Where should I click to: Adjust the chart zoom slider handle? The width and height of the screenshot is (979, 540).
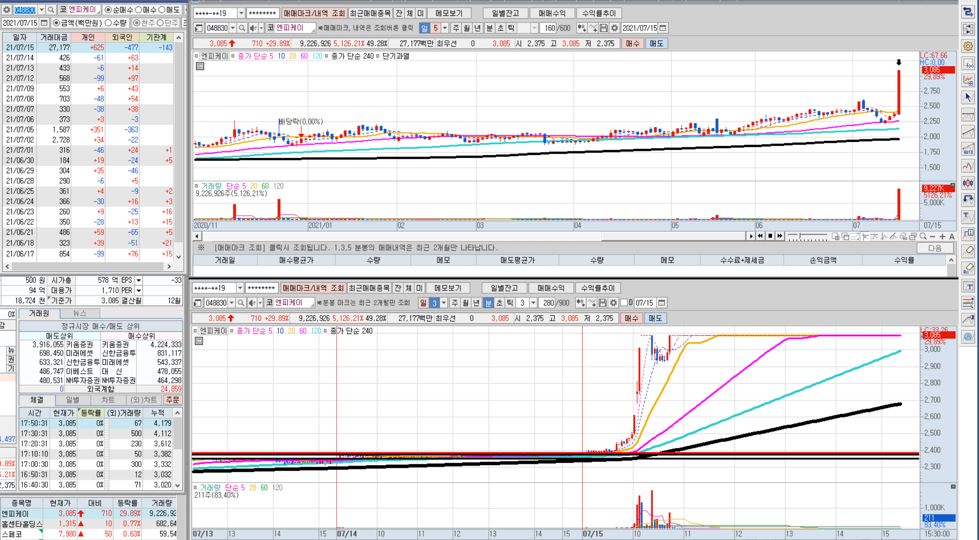click(799, 236)
